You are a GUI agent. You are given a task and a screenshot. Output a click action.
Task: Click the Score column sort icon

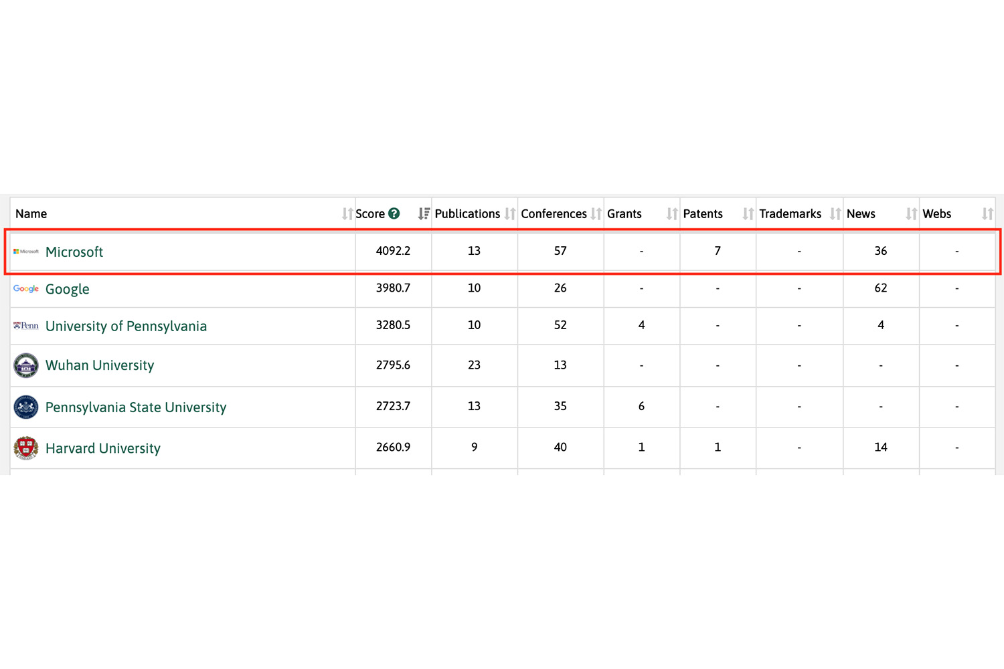click(x=424, y=214)
